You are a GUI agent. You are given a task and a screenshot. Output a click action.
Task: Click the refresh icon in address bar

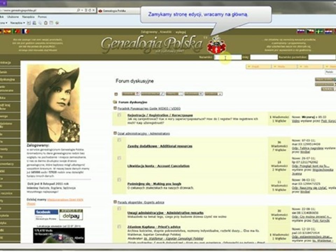[90, 10]
